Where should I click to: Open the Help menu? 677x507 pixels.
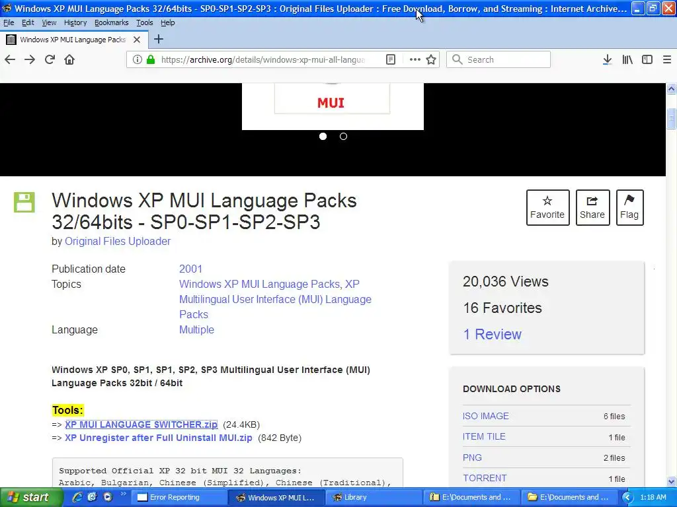tap(167, 22)
